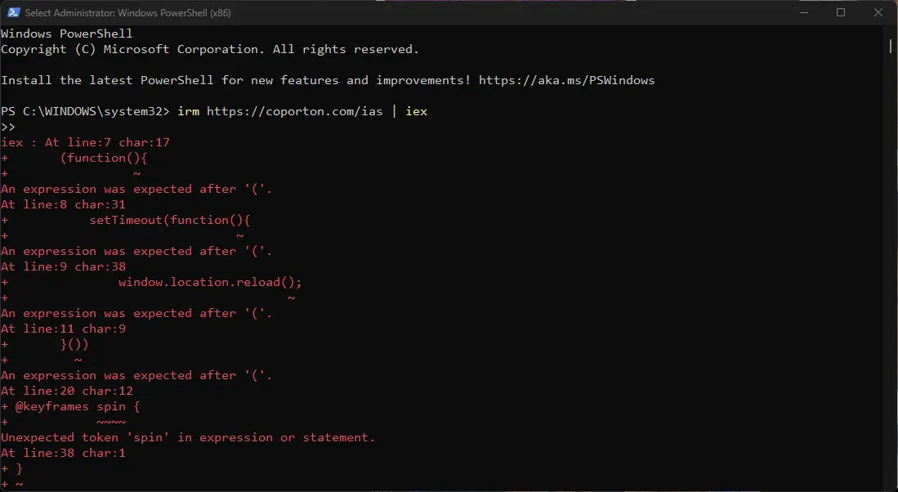Click the https://aka.ms/PSWindows URL text
The width and height of the screenshot is (898, 492).
(x=566, y=80)
